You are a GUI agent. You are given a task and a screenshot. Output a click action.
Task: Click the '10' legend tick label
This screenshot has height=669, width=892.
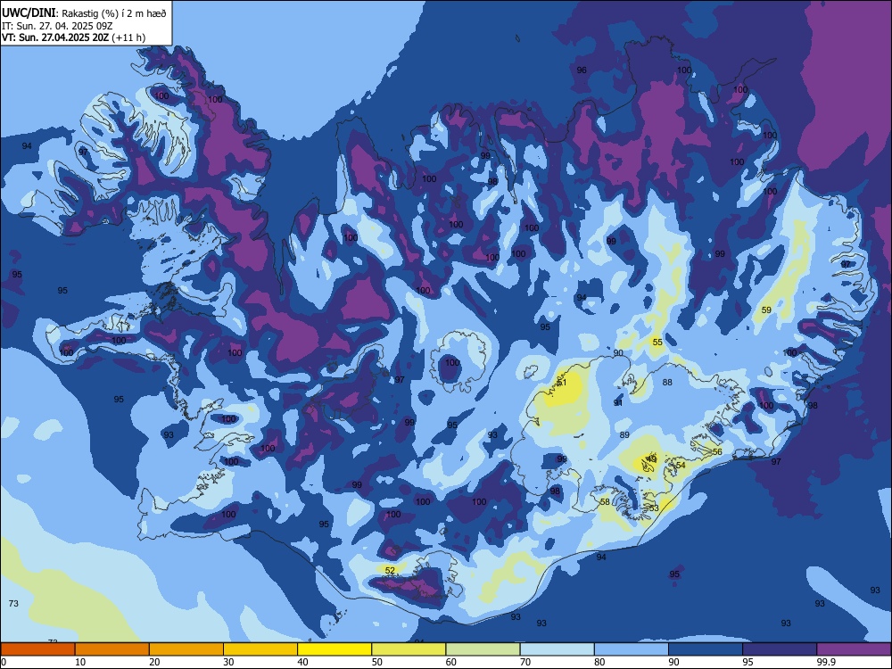click(80, 662)
